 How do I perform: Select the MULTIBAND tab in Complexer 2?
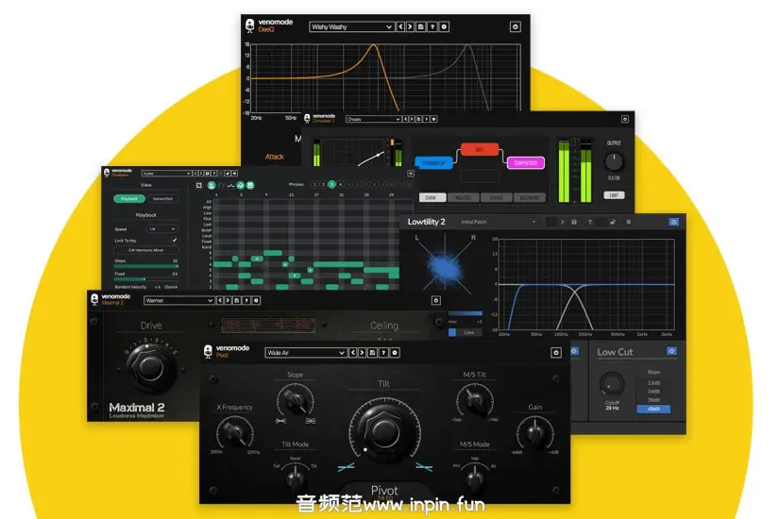(530, 197)
